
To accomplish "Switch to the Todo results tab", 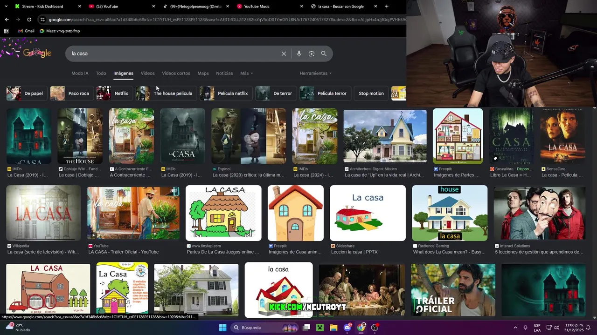I will pyautogui.click(x=101, y=73).
